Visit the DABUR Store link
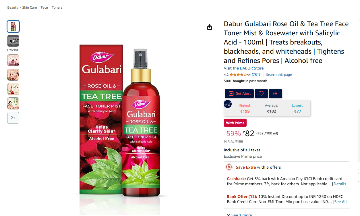This screenshot has width=360, height=216. 244,68
